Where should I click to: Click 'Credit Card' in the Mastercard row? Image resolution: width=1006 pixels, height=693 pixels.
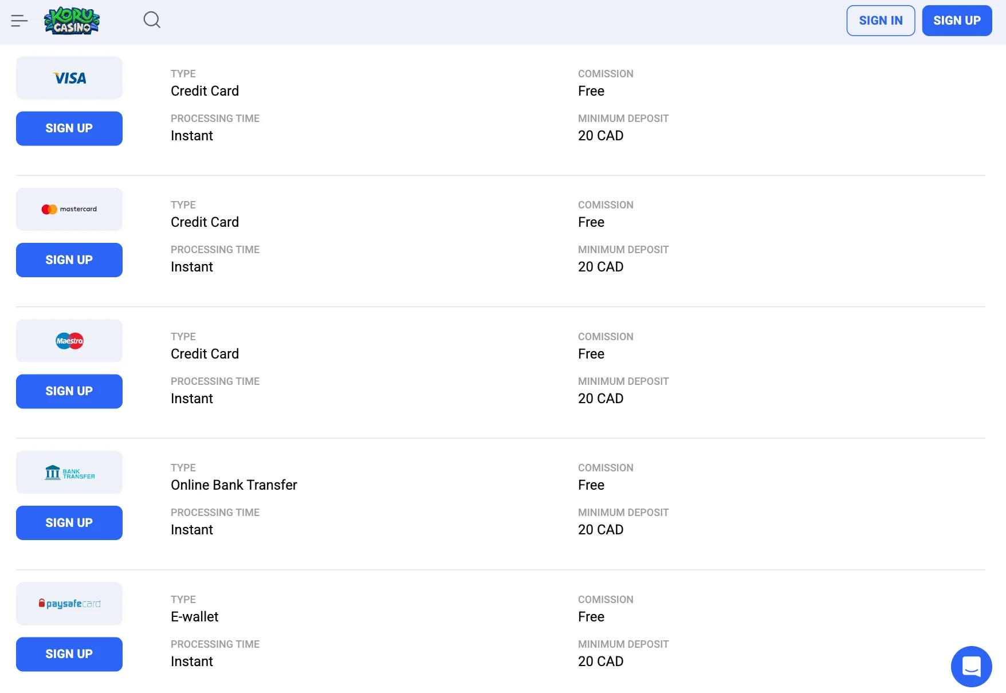point(205,222)
